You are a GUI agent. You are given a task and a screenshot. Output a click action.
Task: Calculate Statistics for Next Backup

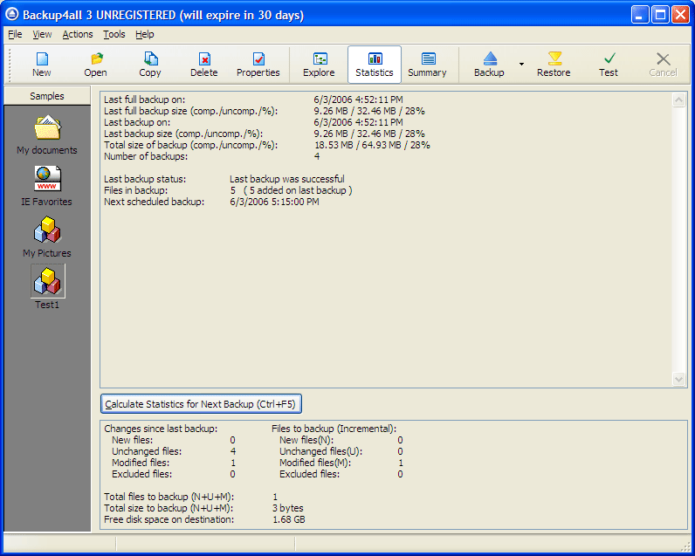coord(201,404)
